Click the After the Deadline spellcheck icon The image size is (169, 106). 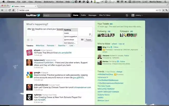click(x=90, y=34)
